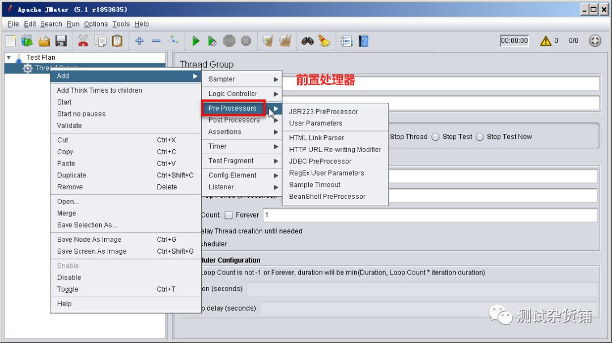
Task: Expand the Config Element submenu
Action: (242, 175)
